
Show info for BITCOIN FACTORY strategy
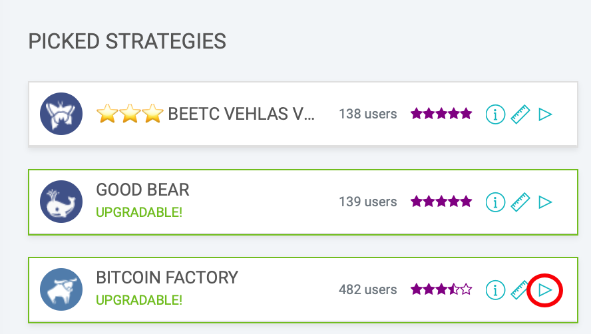pyautogui.click(x=495, y=290)
